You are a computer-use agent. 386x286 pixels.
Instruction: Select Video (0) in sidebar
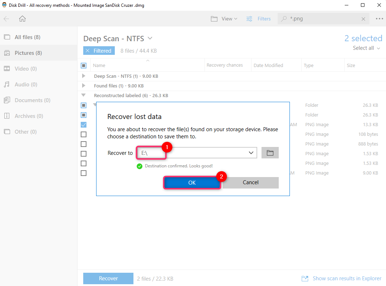(x=39, y=68)
